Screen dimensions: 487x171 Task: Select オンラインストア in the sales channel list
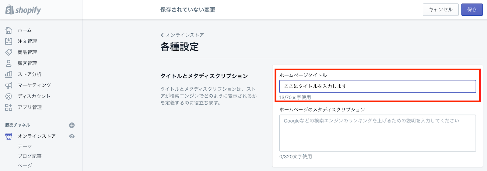[x=37, y=136]
